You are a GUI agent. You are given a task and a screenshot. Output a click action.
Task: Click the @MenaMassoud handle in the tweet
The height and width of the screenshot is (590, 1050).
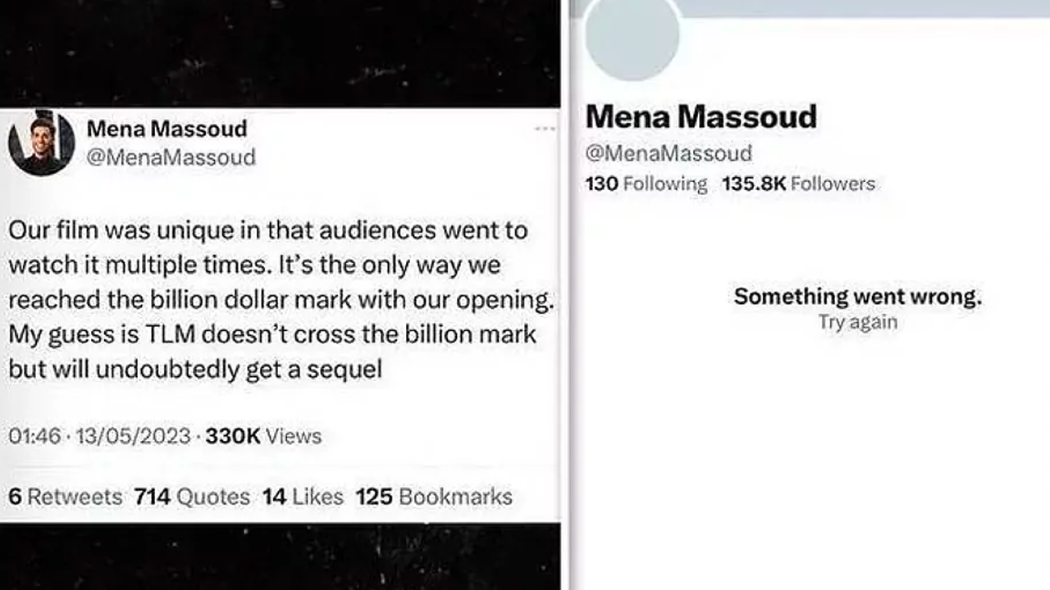[171, 157]
